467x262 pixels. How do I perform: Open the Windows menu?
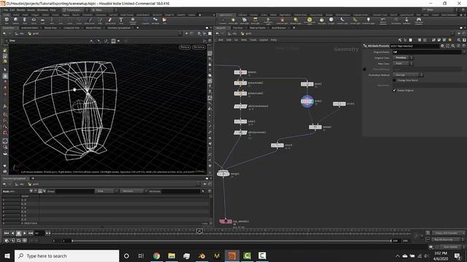42,10
